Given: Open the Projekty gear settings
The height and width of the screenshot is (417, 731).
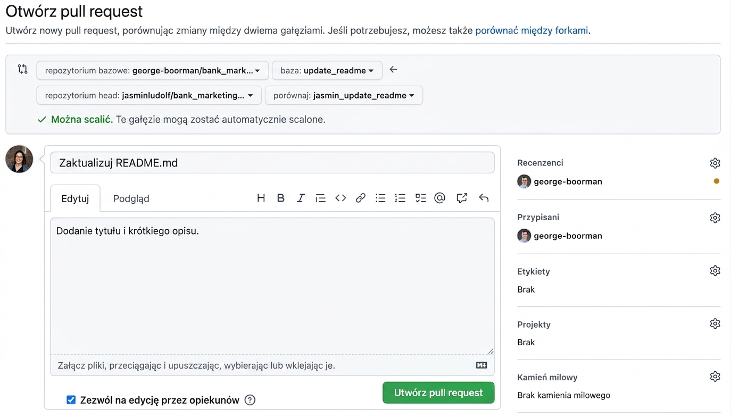Looking at the screenshot, I should pos(715,324).
